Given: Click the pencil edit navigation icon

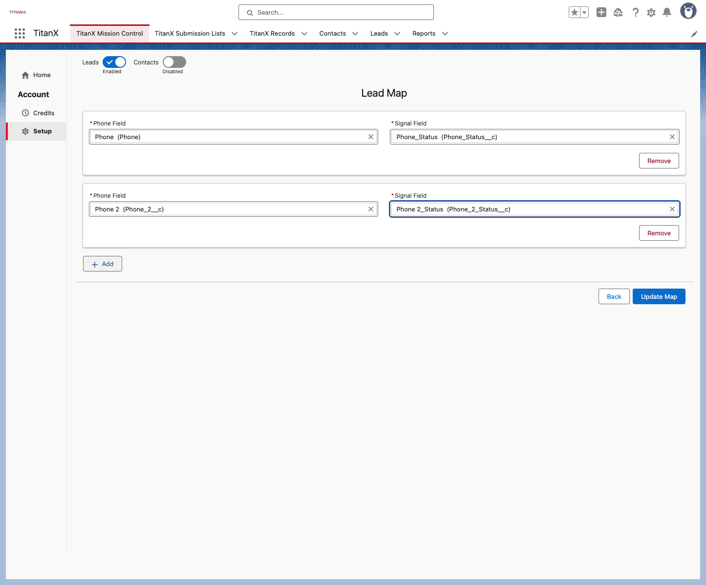Looking at the screenshot, I should (694, 34).
